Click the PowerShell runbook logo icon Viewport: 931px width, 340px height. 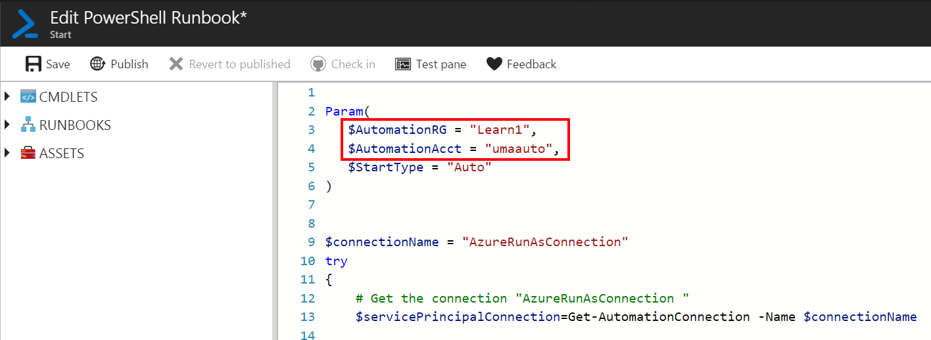point(24,23)
